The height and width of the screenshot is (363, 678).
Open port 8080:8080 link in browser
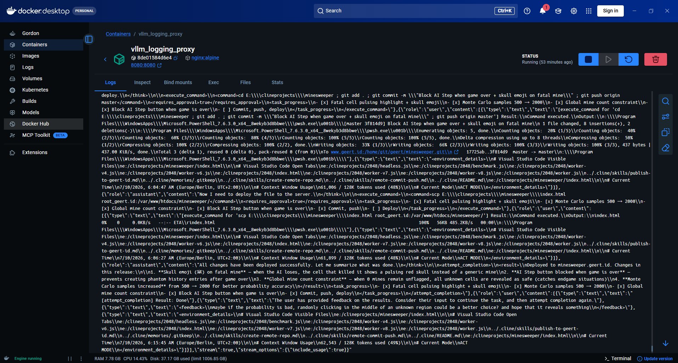pos(146,65)
